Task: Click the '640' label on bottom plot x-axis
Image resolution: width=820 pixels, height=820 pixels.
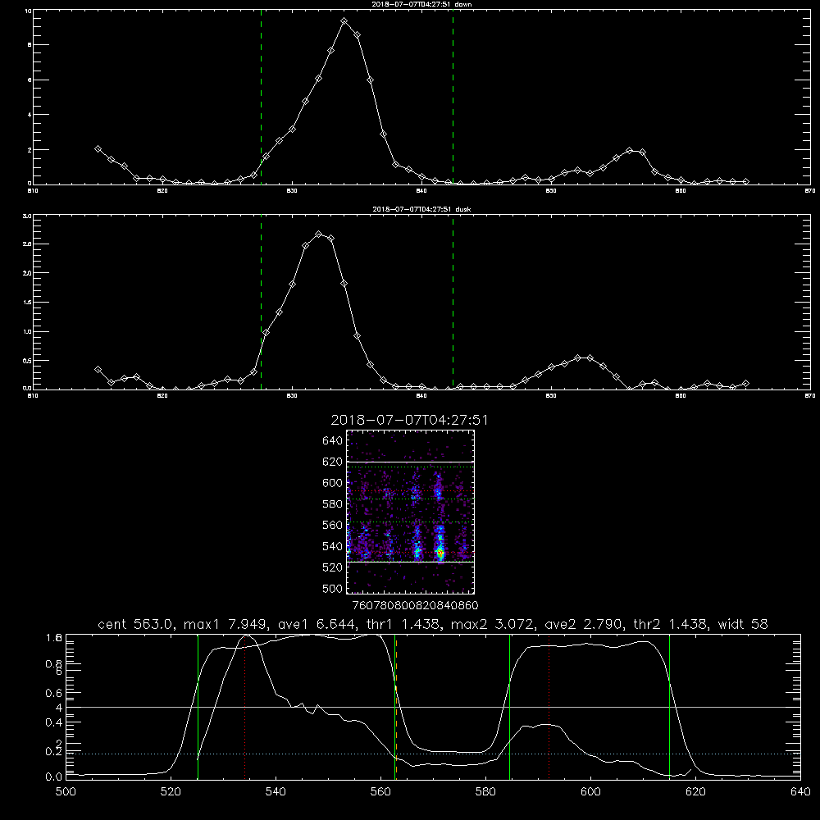Action: (800, 792)
